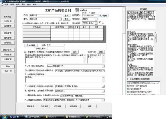Expand the 签定地点 city dropdown
This screenshot has width=166, height=119.
(x=96, y=19)
